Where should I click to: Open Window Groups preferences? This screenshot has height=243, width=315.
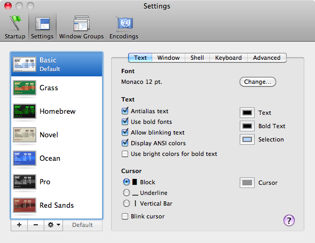click(x=81, y=27)
